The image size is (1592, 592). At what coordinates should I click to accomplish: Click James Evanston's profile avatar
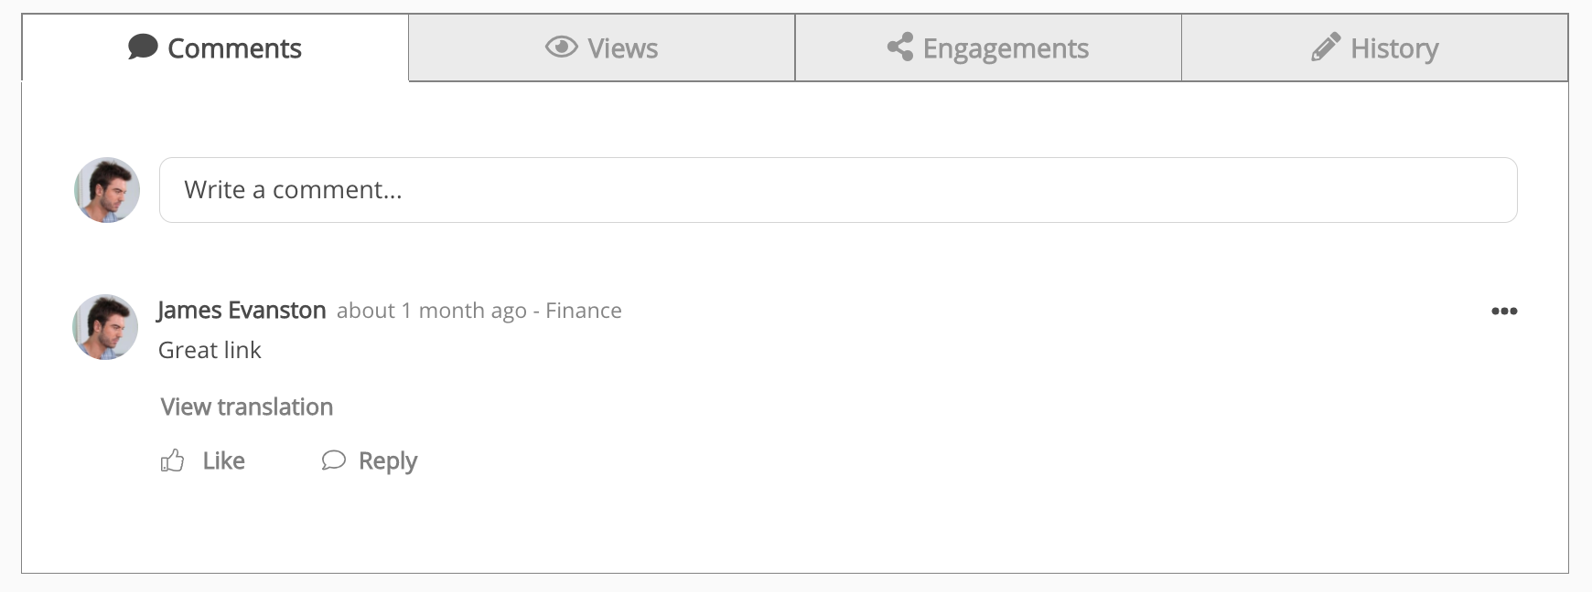tap(105, 327)
